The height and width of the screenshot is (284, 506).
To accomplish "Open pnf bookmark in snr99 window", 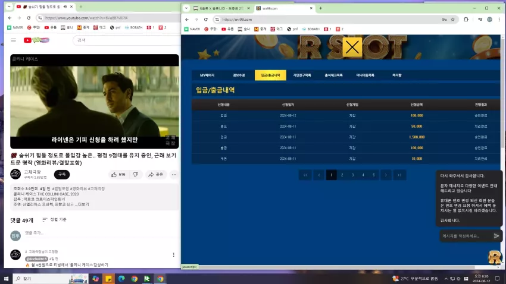I will [292, 29].
